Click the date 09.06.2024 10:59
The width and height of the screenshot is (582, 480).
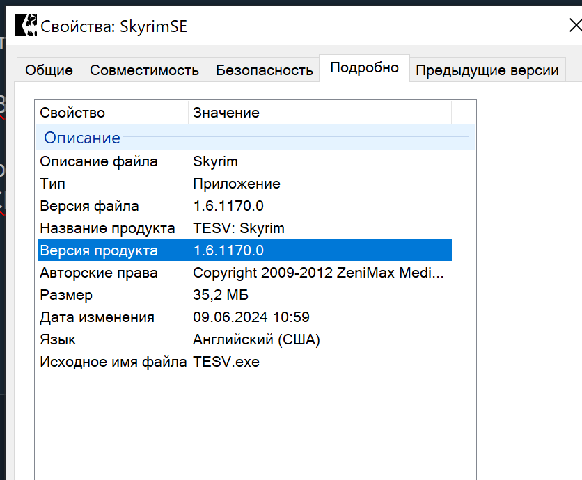point(251,317)
